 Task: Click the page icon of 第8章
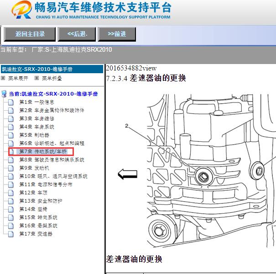(11, 160)
